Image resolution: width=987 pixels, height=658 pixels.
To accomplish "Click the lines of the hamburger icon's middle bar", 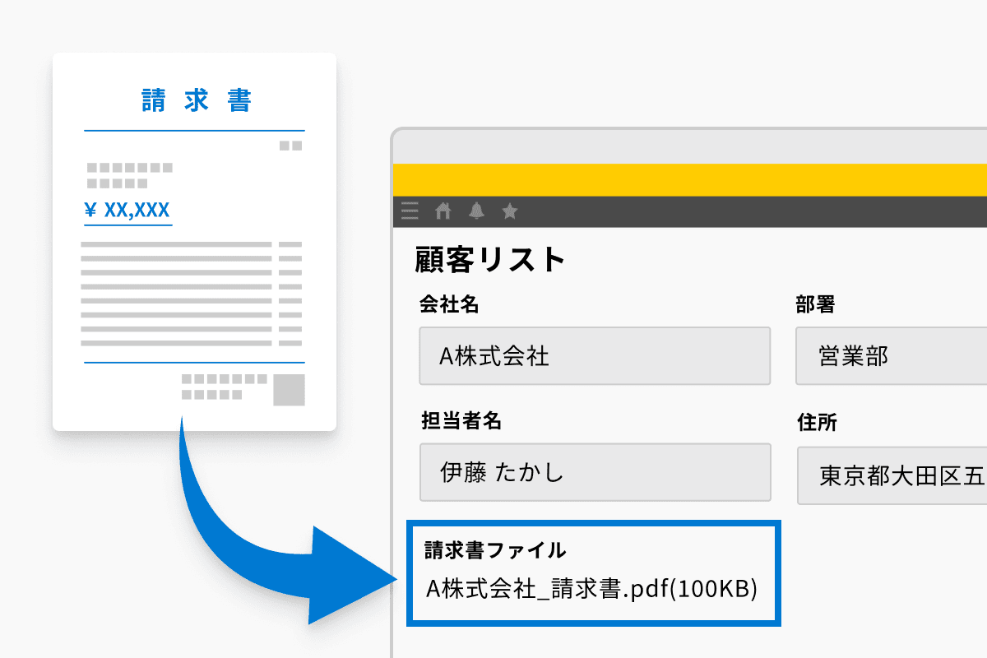I will (409, 211).
